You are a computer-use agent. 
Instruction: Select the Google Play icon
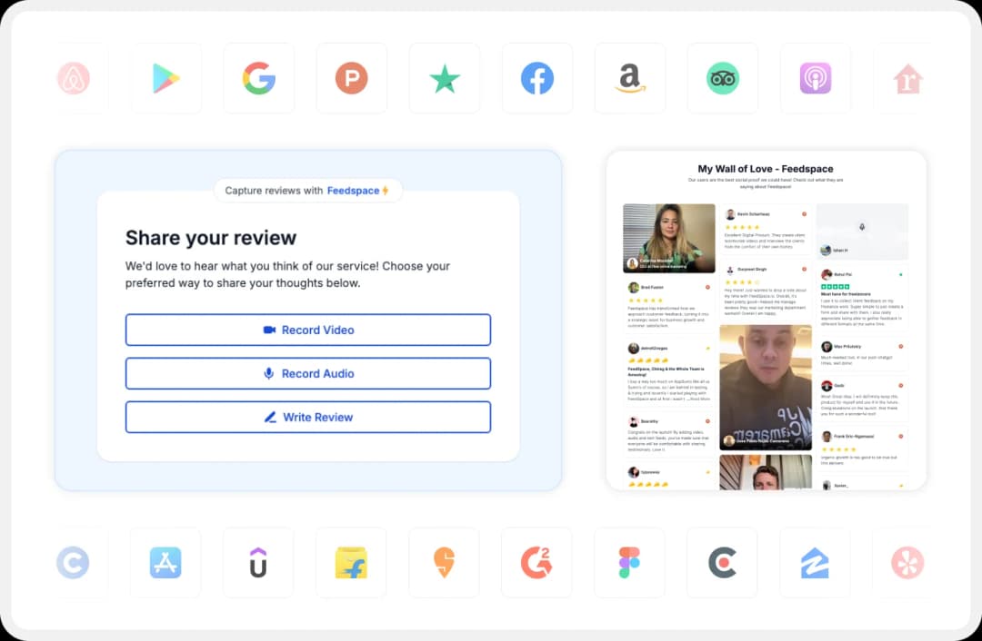[166, 79]
